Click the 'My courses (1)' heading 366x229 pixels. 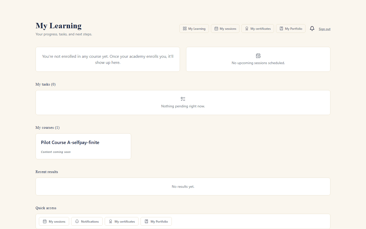[x=48, y=127]
